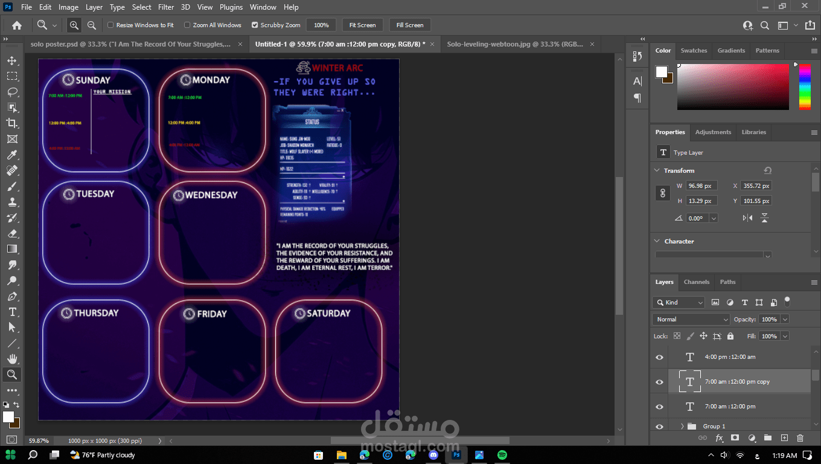821x464 pixels.
Task: Select the Rectangular Marquee tool
Action: pyautogui.click(x=12, y=76)
